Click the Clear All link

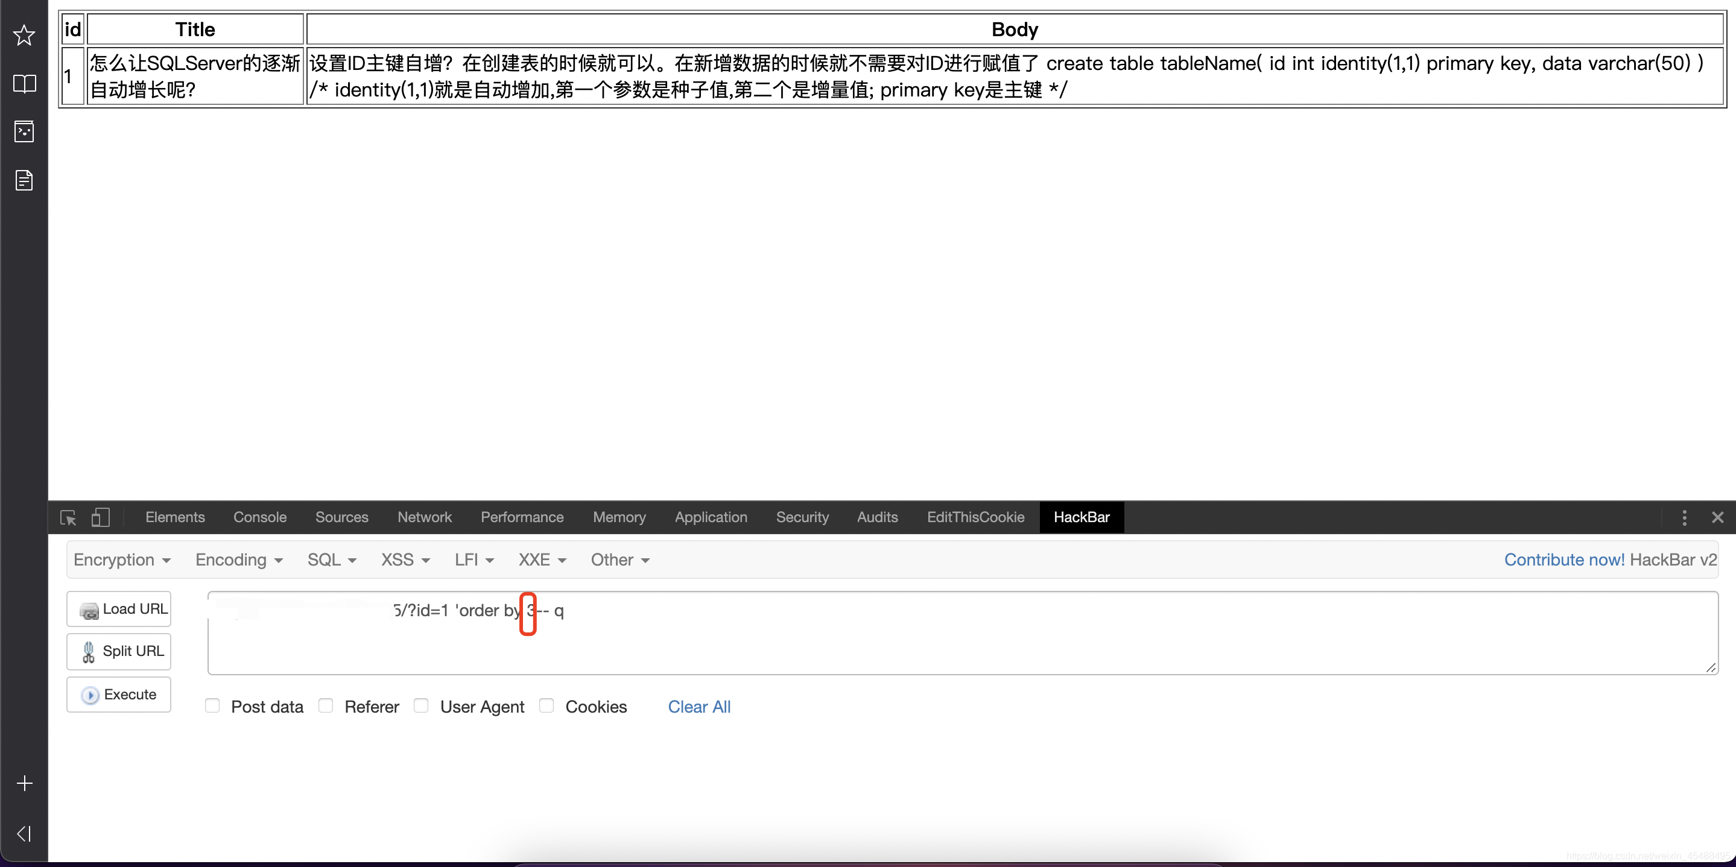coord(699,707)
